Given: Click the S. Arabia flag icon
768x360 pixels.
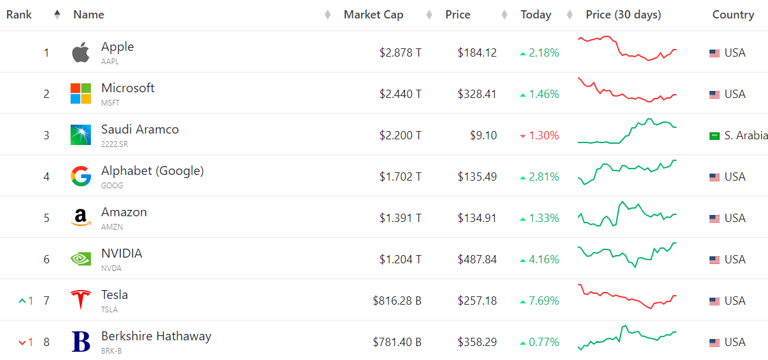Looking at the screenshot, I should coord(715,135).
